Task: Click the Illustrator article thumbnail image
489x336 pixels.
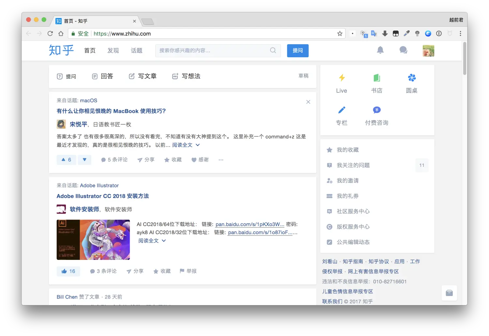Action: pos(93,240)
